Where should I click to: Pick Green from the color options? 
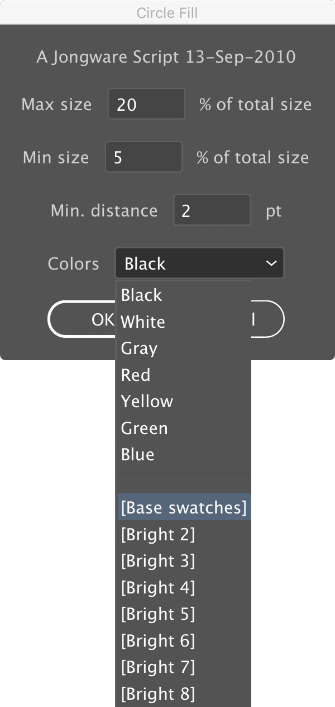(144, 428)
